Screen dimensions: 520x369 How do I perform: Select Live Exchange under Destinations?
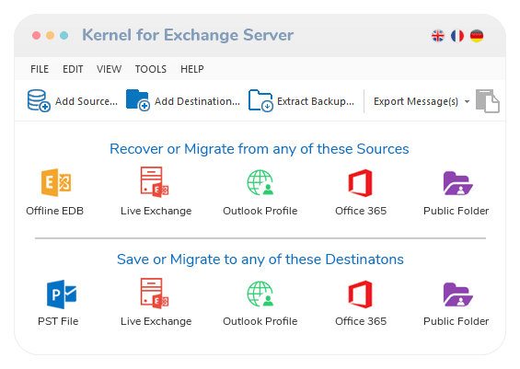tap(155, 294)
